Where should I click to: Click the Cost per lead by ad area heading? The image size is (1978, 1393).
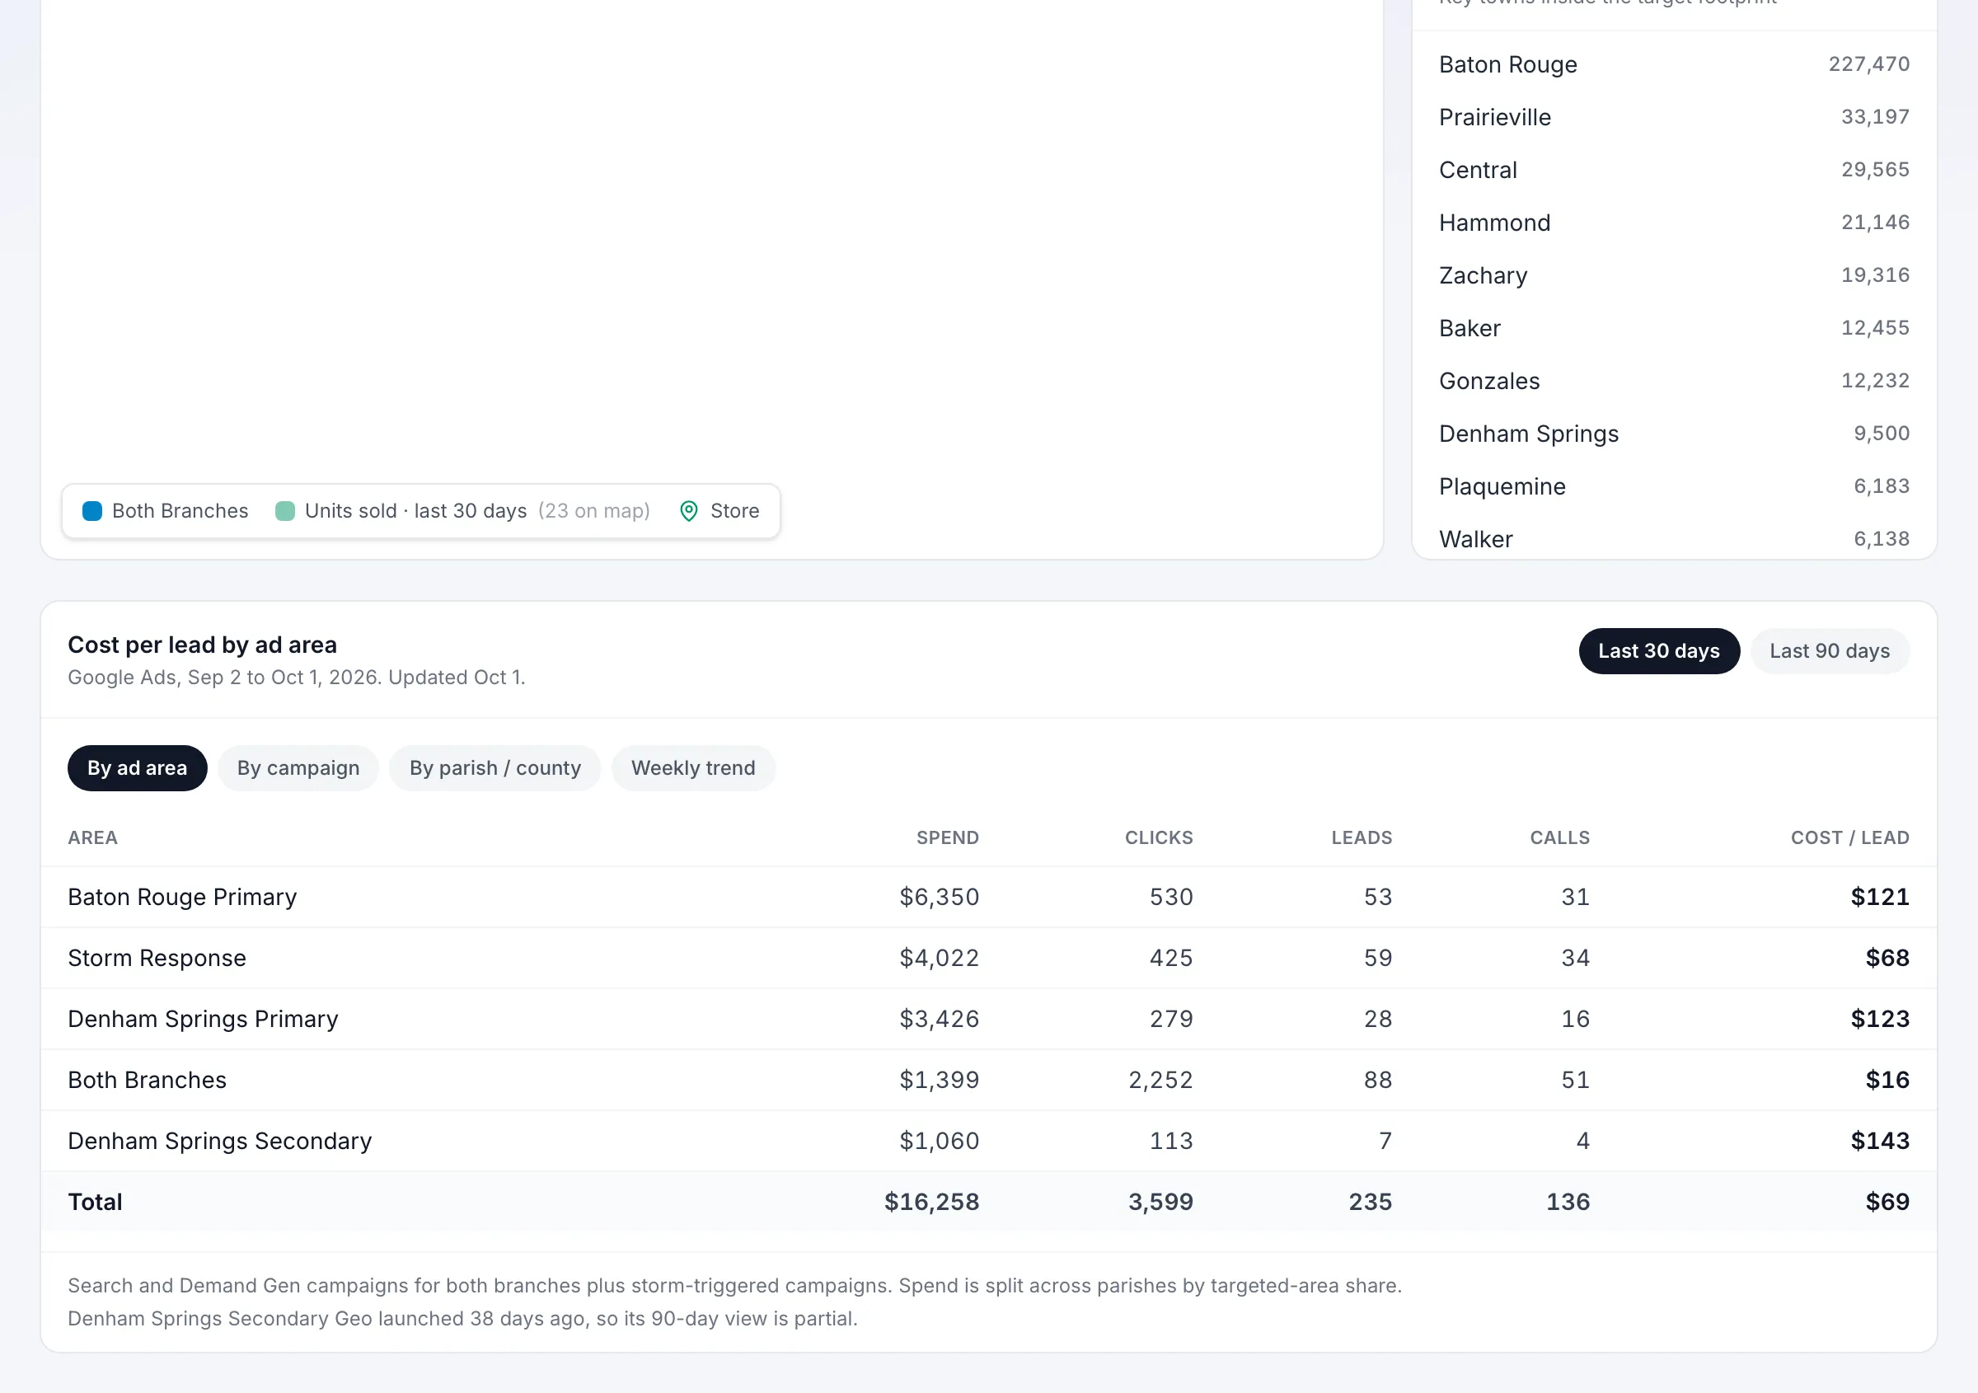(x=203, y=645)
